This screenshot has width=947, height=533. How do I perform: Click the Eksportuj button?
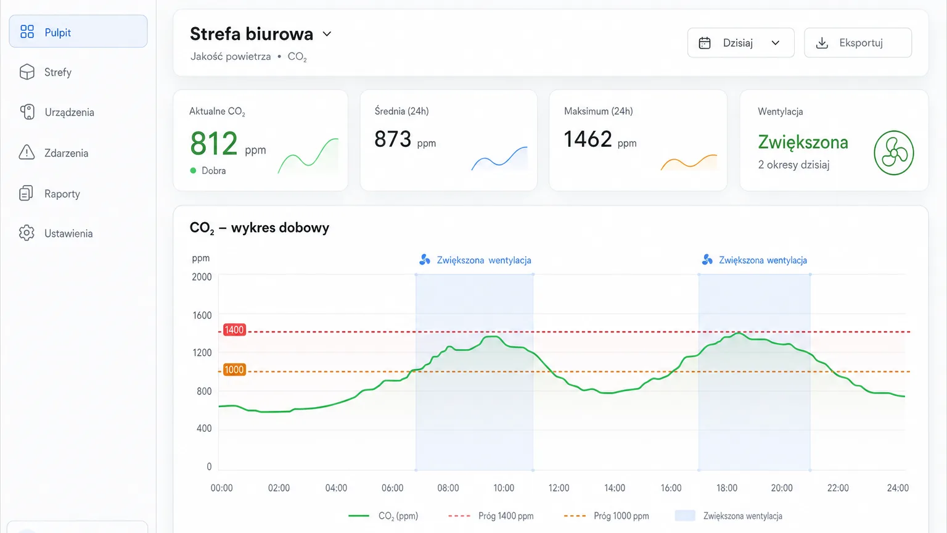click(x=858, y=43)
